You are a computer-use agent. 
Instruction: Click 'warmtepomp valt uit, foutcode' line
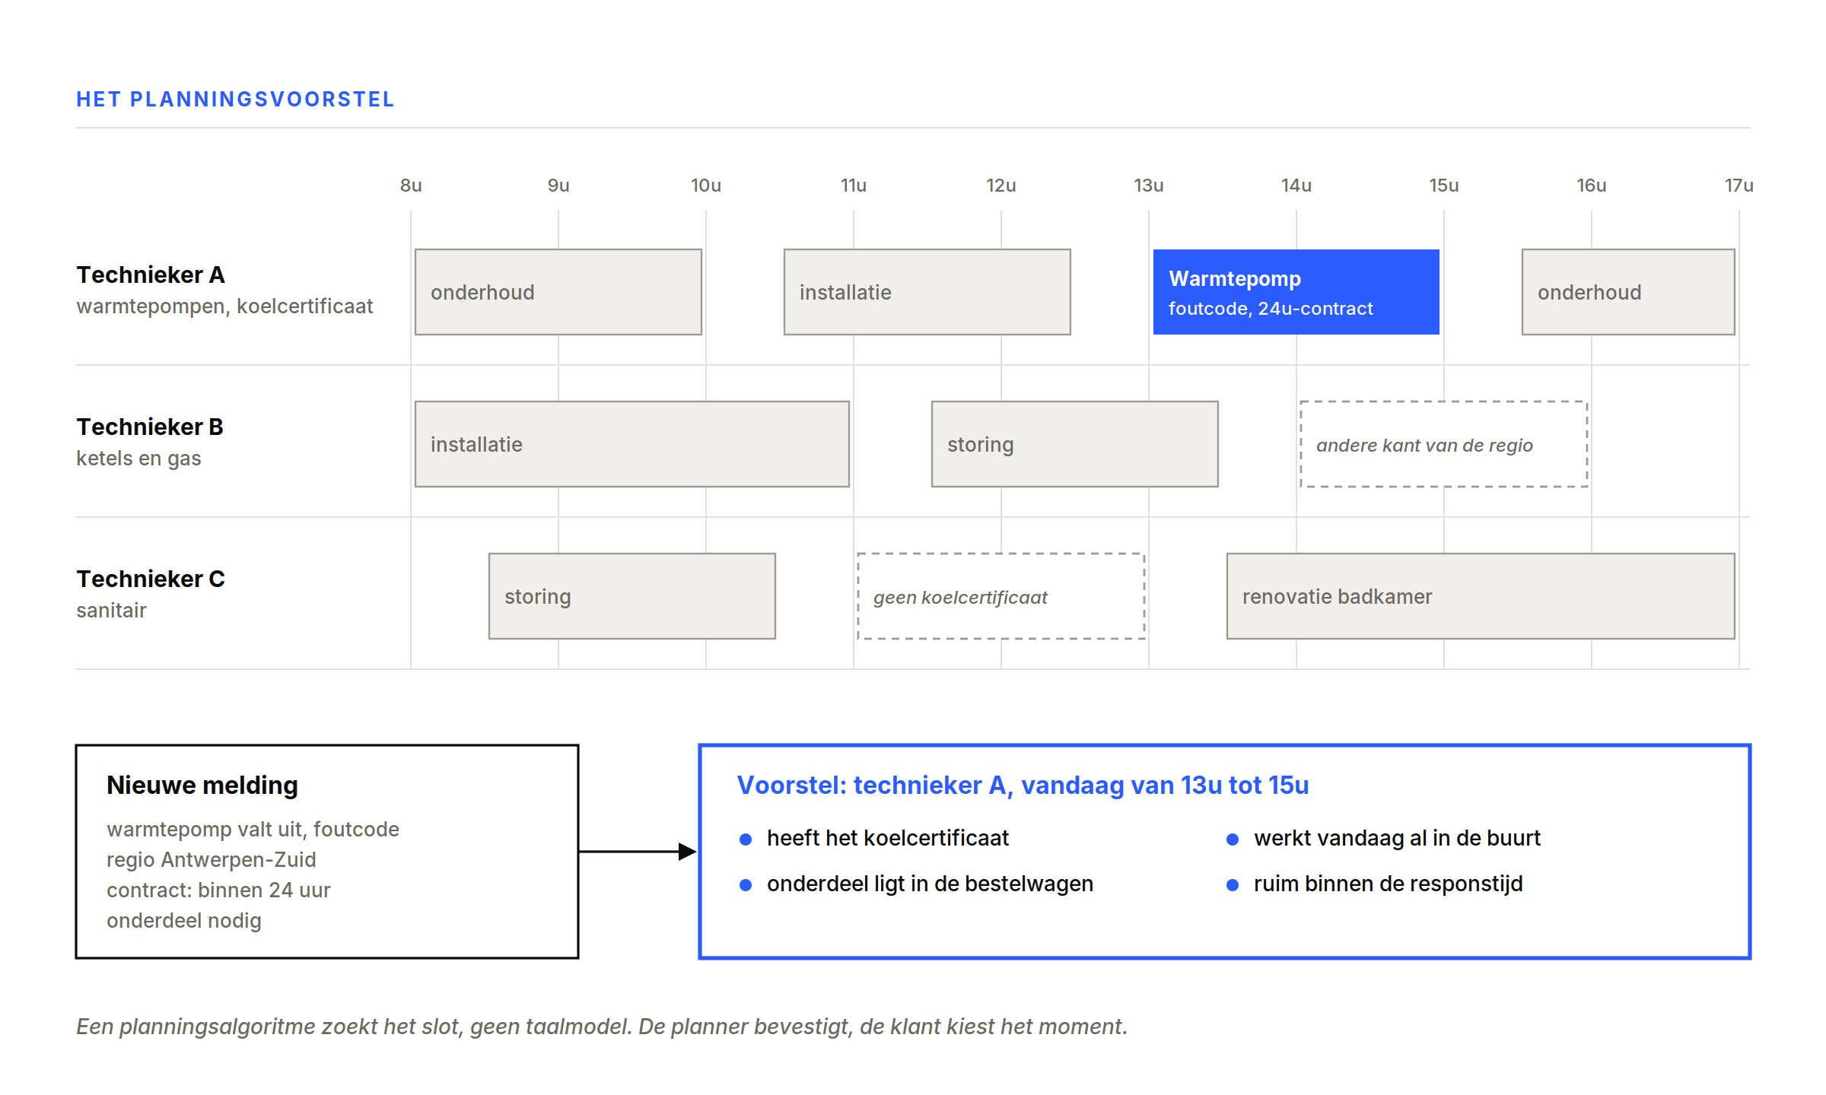tap(253, 829)
